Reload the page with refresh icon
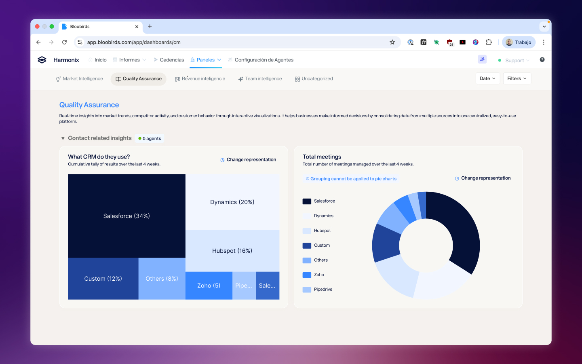 [64, 42]
